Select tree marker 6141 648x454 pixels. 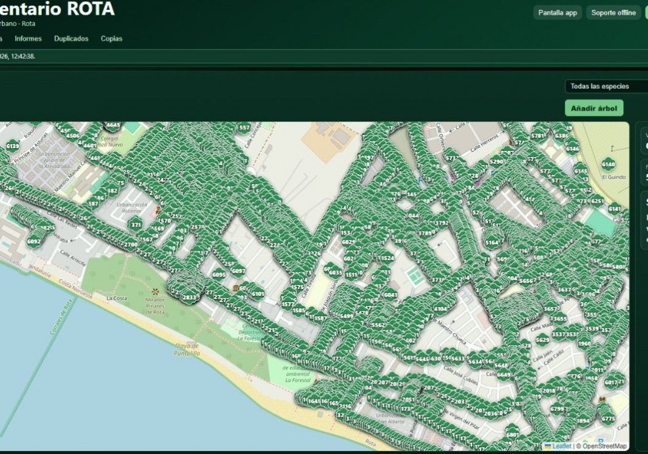[x=615, y=209]
